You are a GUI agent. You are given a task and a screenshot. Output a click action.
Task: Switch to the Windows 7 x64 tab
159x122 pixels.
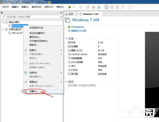tap(91, 14)
